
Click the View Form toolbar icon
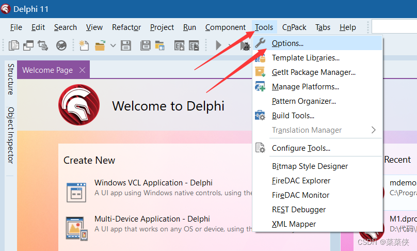click(x=28, y=45)
